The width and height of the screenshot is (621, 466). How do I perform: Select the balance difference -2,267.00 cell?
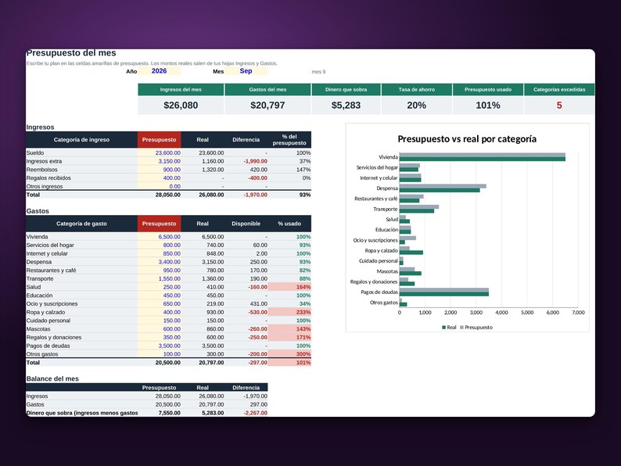pos(246,413)
